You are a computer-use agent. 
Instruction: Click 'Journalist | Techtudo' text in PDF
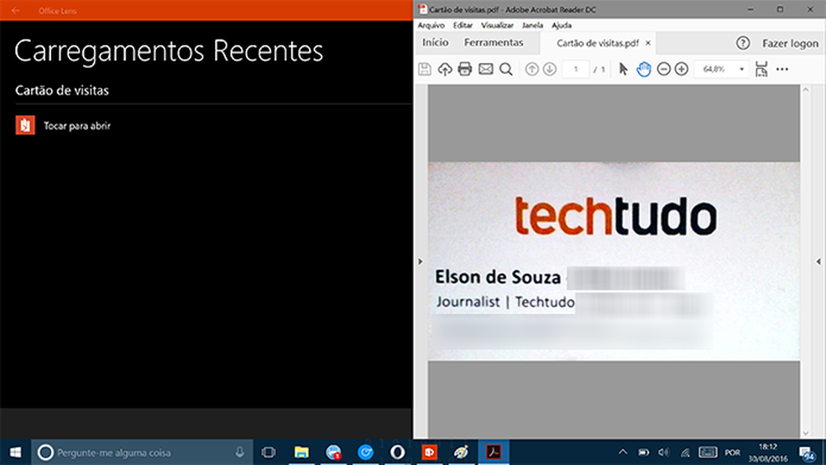click(504, 302)
